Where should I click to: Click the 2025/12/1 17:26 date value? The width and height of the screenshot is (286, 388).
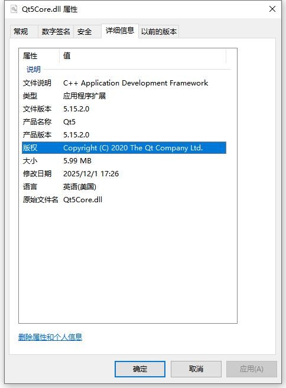point(91,174)
